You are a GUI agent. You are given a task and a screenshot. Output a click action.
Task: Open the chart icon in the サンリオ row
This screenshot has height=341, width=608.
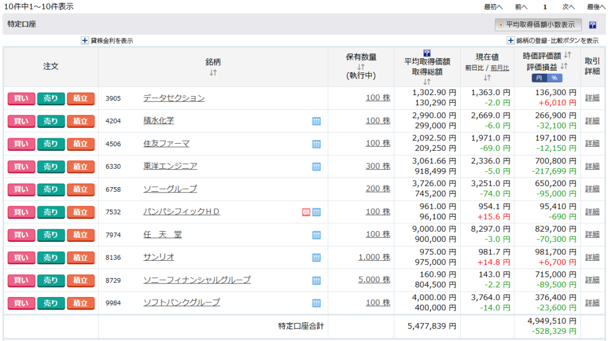[316, 258]
